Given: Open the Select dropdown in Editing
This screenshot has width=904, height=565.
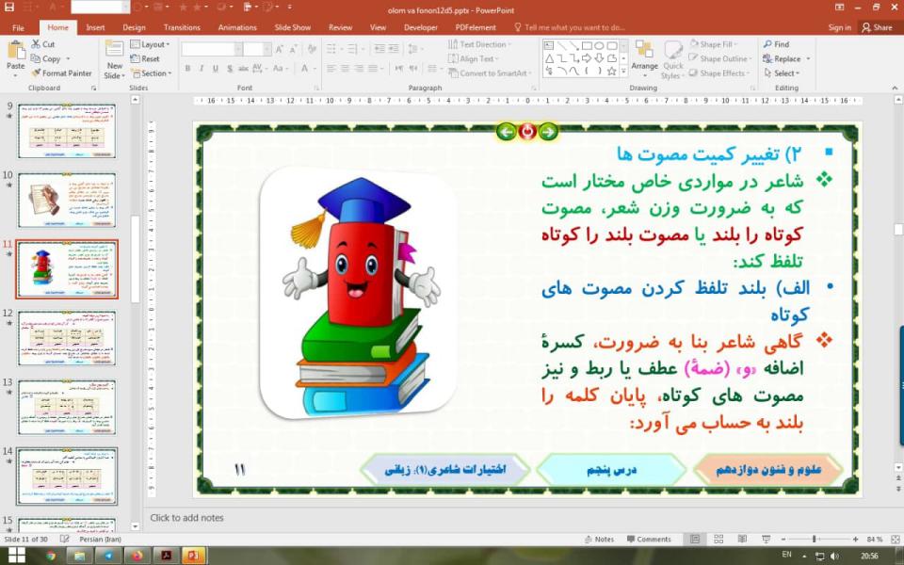Looking at the screenshot, I should 782,73.
